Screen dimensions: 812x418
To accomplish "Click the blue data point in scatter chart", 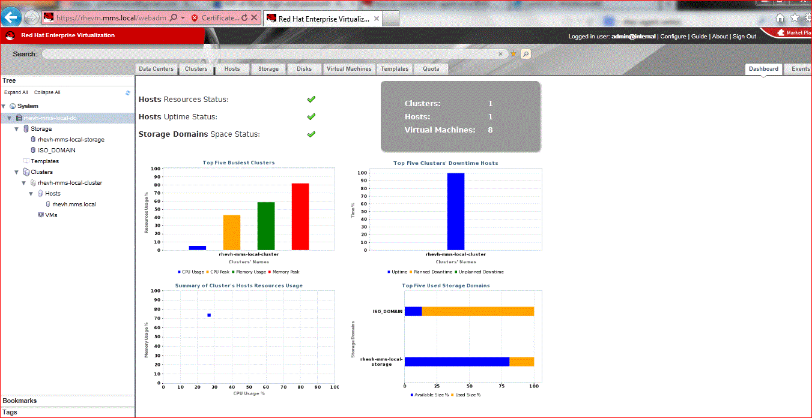I will [209, 315].
